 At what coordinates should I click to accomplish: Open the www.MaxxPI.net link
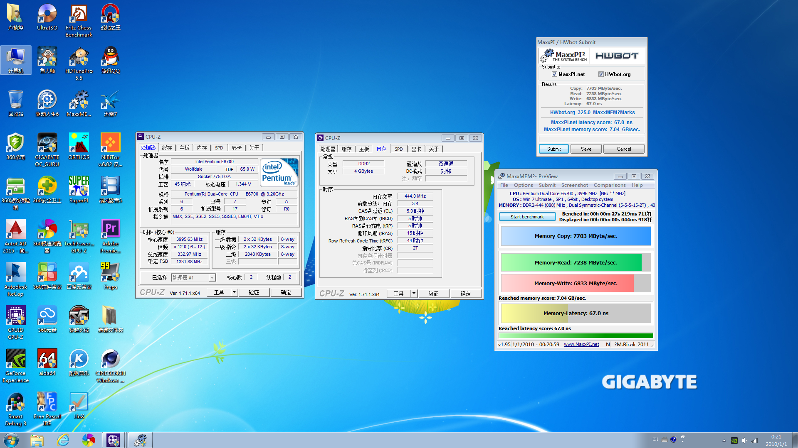(x=581, y=344)
